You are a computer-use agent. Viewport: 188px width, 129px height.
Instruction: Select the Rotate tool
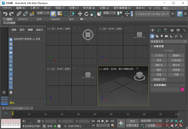click(x=86, y=14)
